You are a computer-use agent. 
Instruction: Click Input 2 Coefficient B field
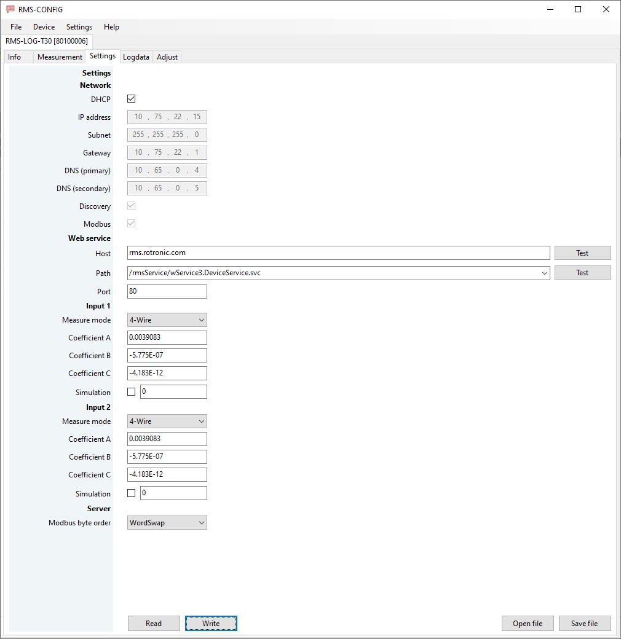pos(167,457)
